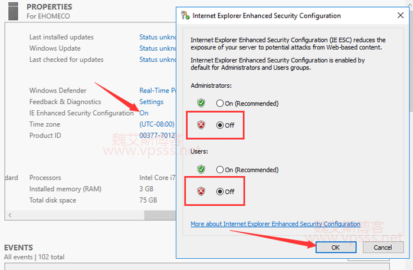Click the Product ID value link
The height and width of the screenshot is (270, 413).
click(x=158, y=136)
